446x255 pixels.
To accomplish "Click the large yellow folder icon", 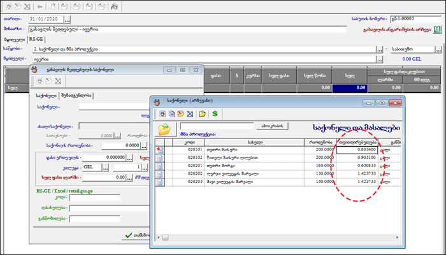I will coord(165,129).
